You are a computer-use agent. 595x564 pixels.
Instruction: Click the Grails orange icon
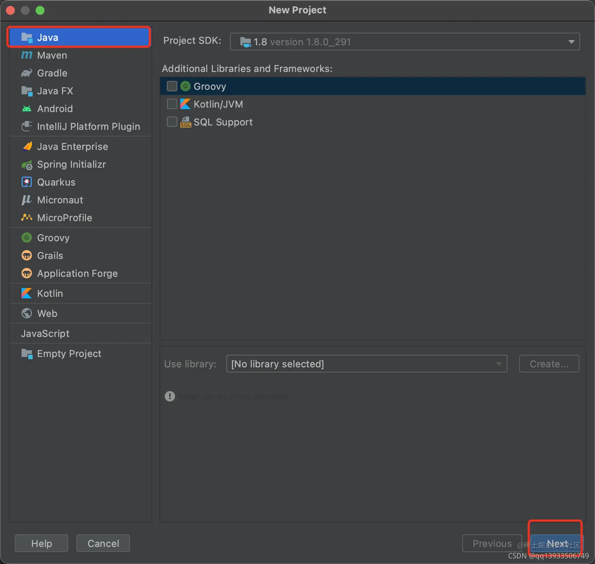[27, 255]
